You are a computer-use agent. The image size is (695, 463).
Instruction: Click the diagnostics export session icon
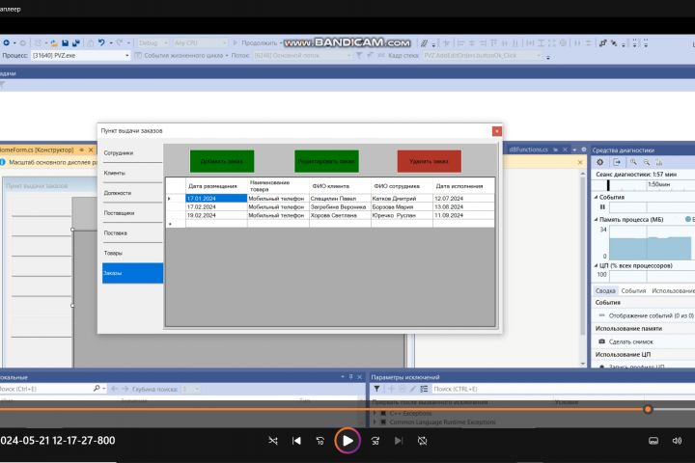pos(617,163)
